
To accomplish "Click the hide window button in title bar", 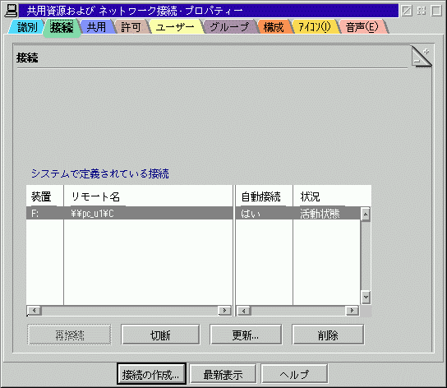I will coord(407,12).
